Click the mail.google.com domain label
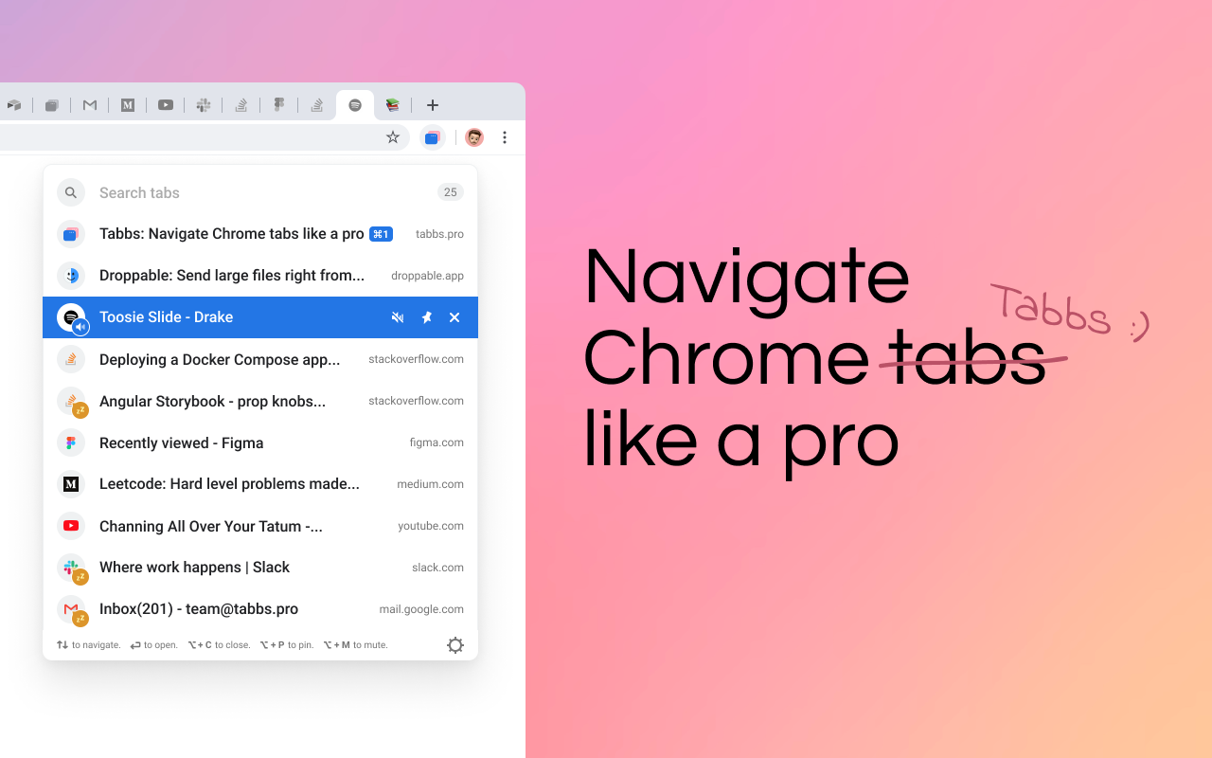1212x758 pixels. [x=421, y=609]
